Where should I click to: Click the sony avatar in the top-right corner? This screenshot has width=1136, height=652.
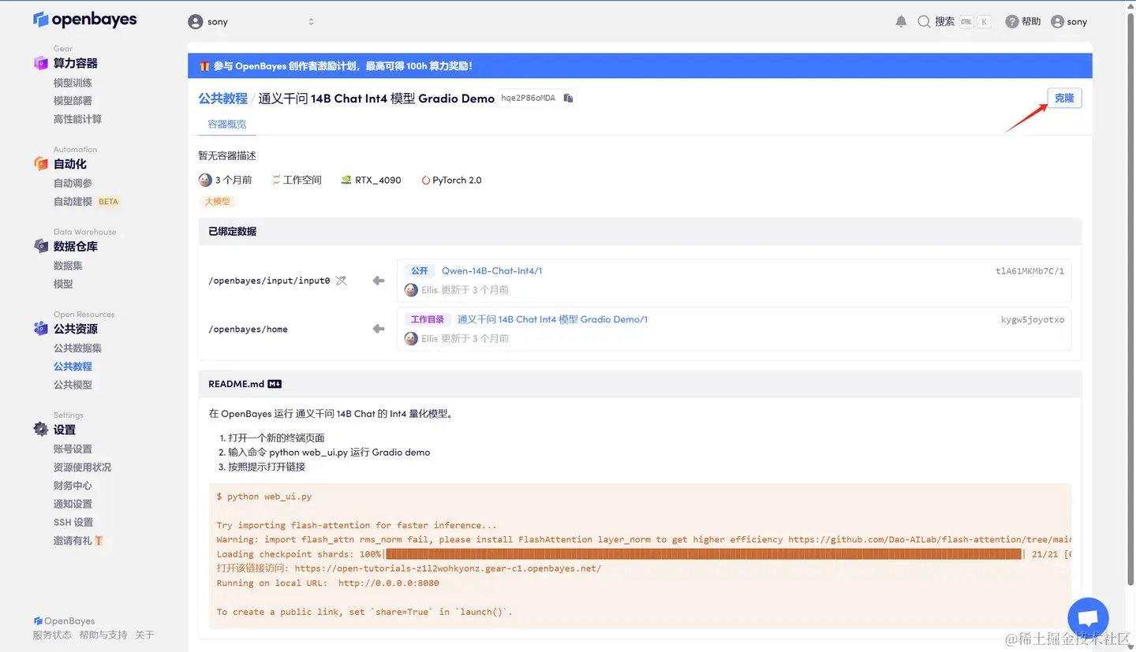coord(1058,22)
